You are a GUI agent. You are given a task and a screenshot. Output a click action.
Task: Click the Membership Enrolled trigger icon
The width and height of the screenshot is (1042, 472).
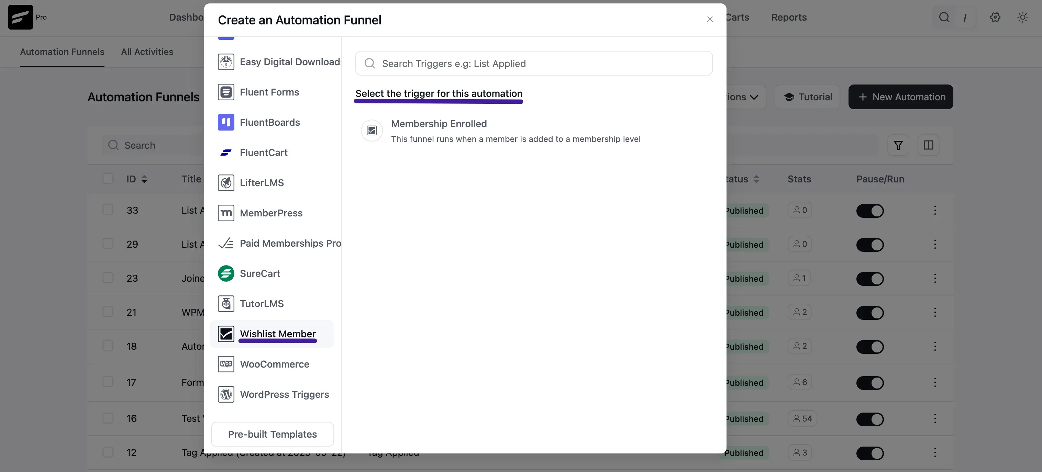click(372, 131)
